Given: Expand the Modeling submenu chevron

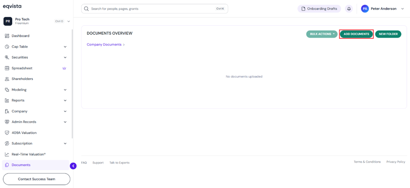Looking at the screenshot, I should click(65, 90).
